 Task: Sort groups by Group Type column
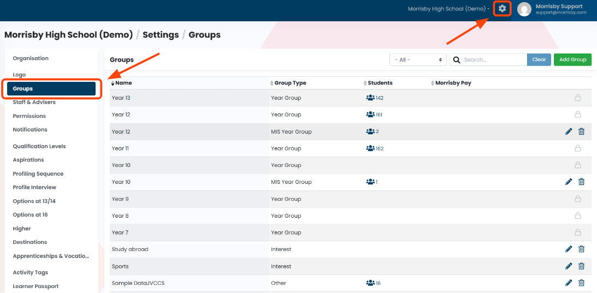[x=288, y=83]
